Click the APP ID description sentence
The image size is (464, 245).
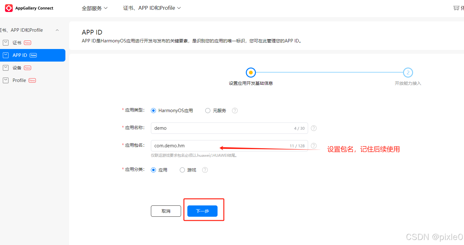tap(192, 41)
